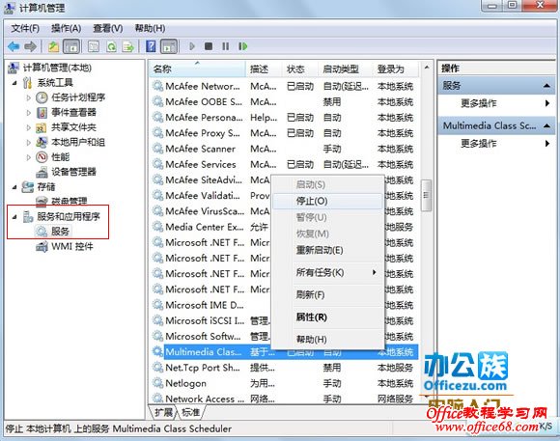Choose 重新启动(E) from the context menu
This screenshot has height=441, width=560.
tap(327, 250)
